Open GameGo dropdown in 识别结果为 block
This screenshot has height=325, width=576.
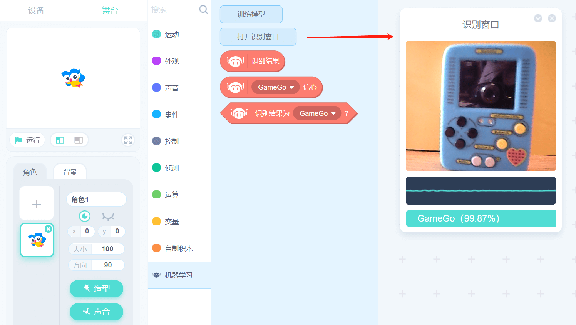317,113
